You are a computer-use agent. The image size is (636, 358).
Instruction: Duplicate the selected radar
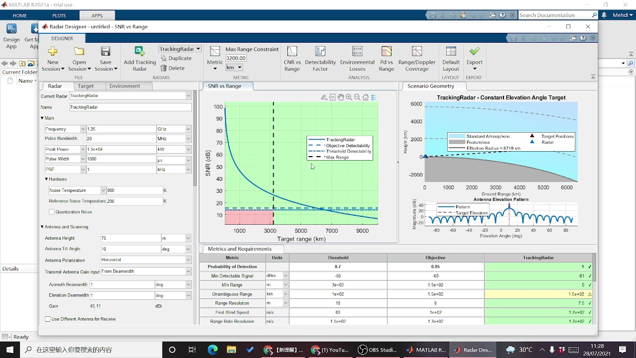tap(176, 58)
